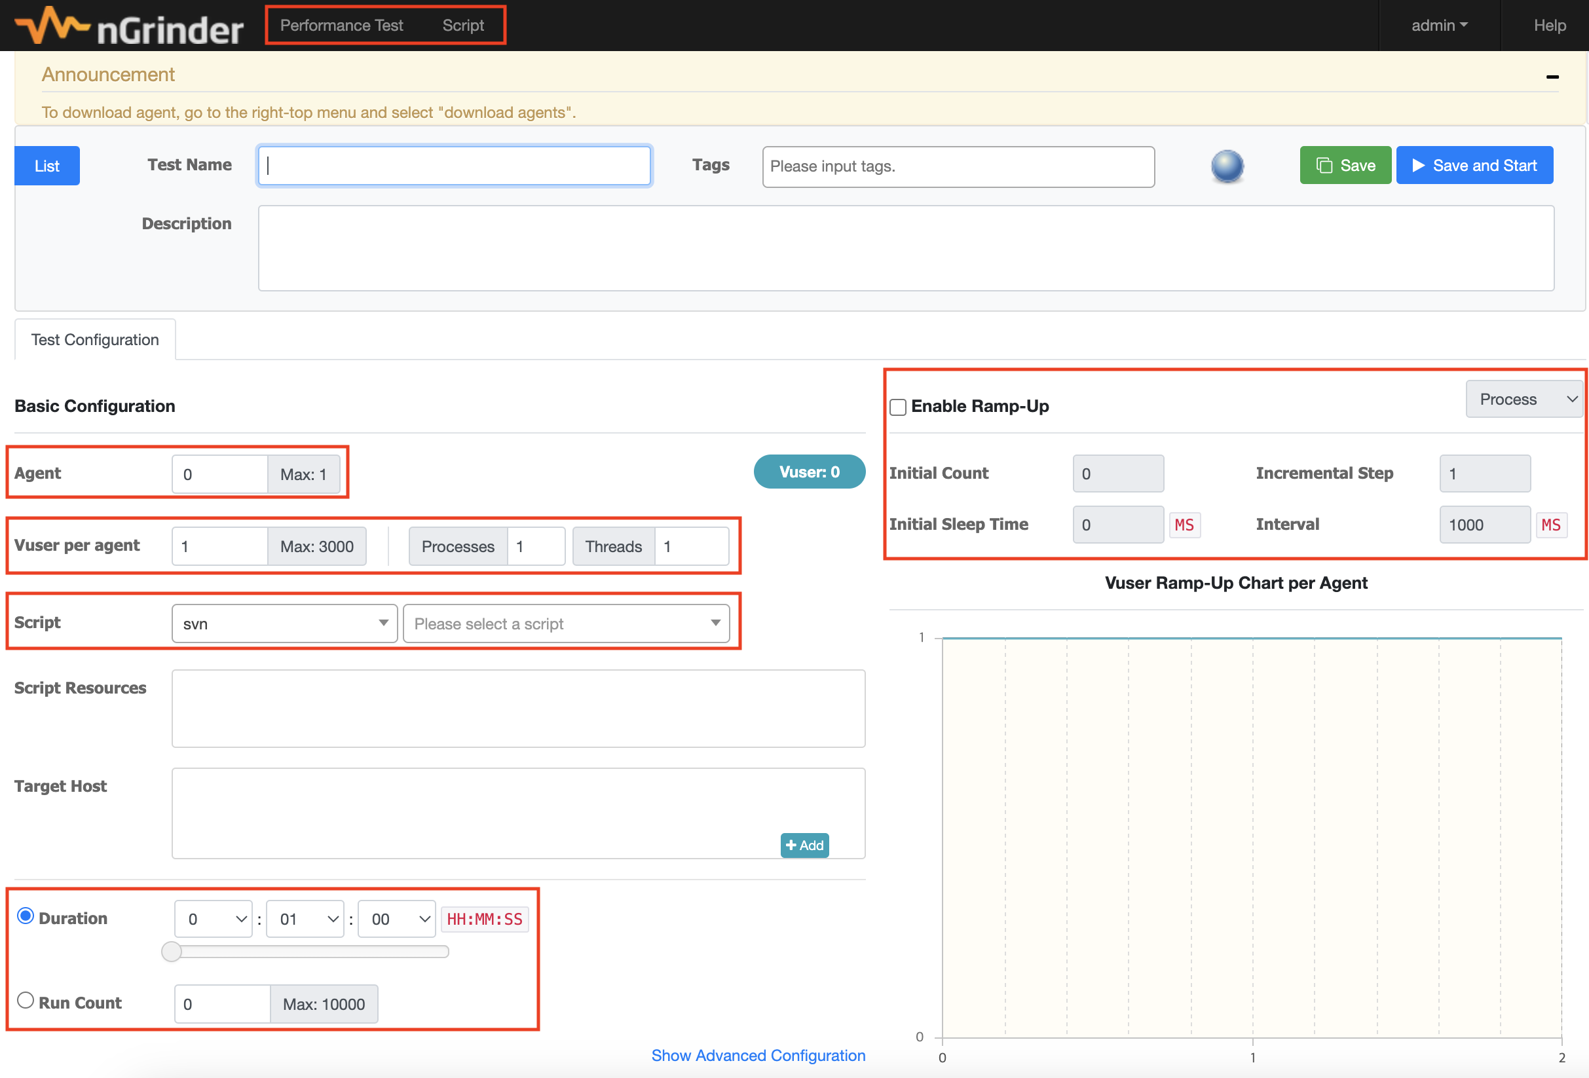The image size is (1589, 1078).
Task: Open the duration hours dropdown
Action: point(214,919)
